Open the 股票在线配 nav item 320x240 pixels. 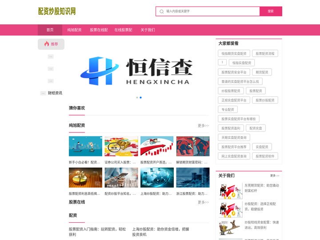(99, 30)
